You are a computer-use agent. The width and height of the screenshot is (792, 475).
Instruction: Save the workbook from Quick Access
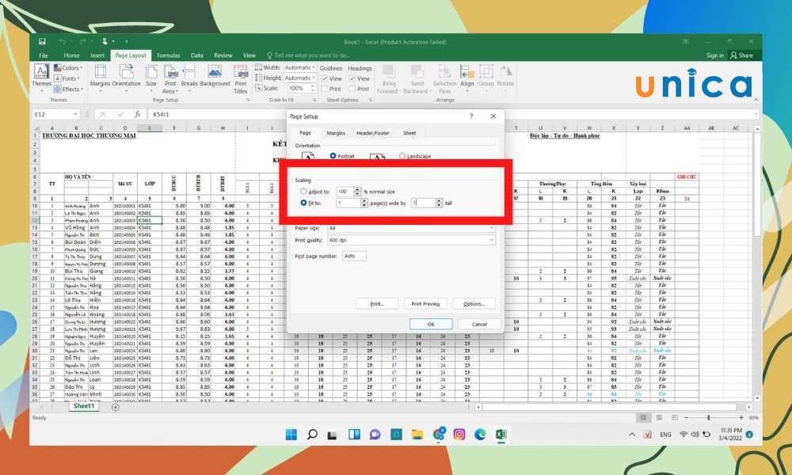pos(43,41)
